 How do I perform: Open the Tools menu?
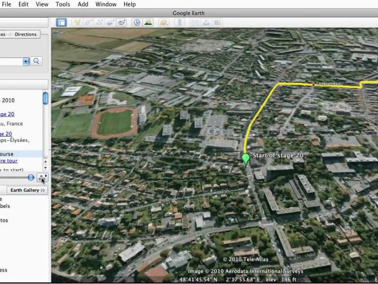click(x=63, y=4)
